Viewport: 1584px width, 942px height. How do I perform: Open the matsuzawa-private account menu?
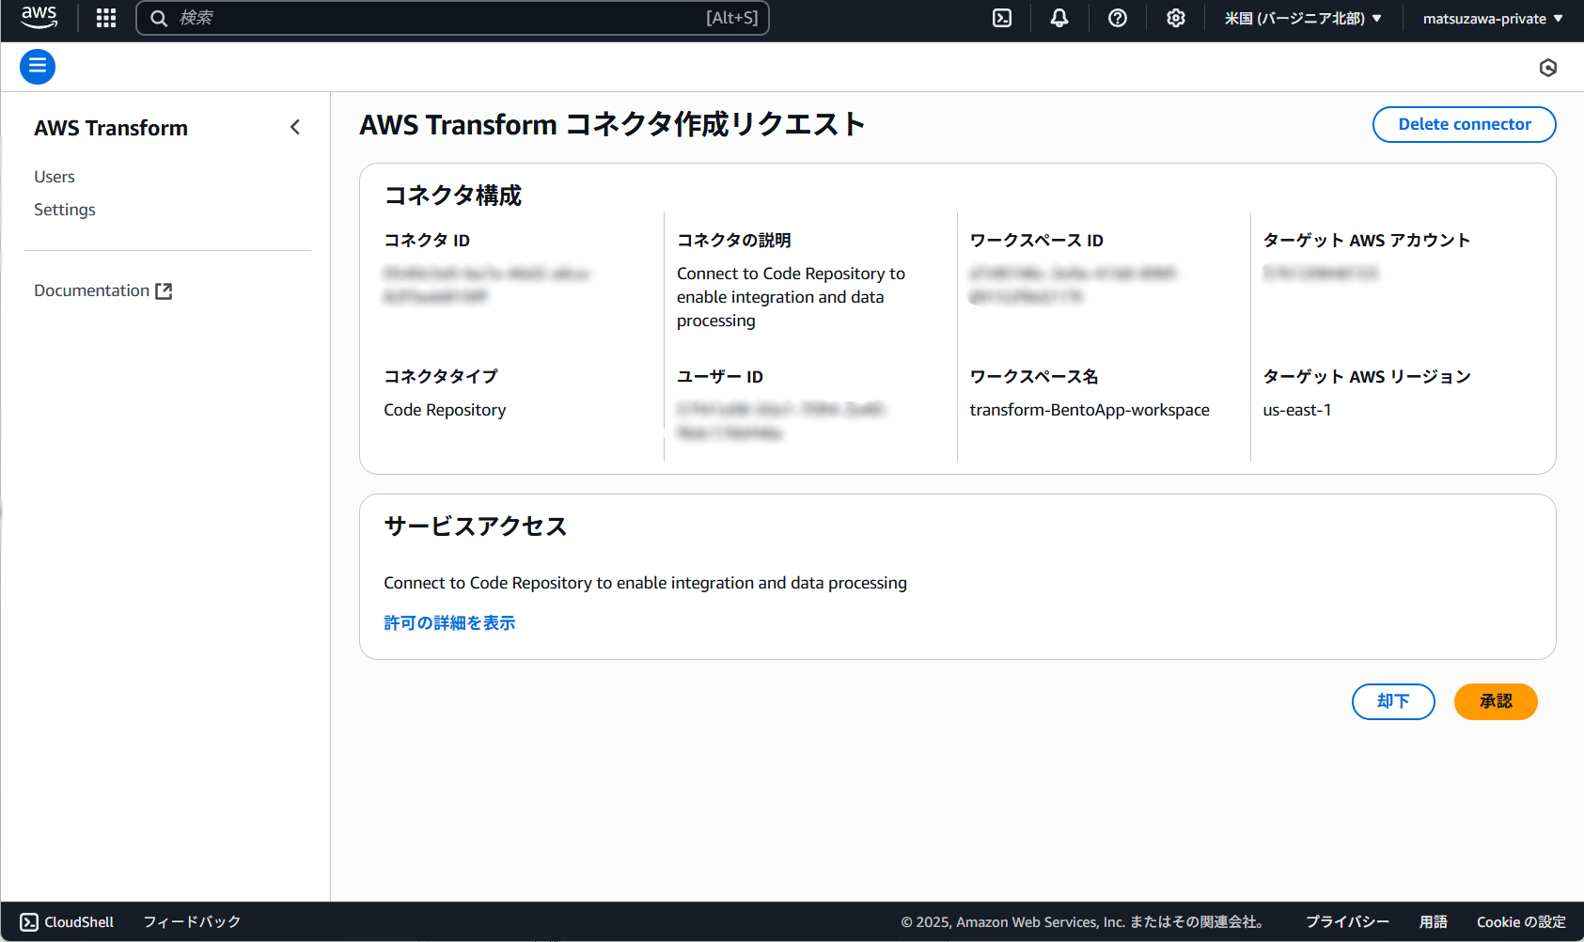(1492, 18)
